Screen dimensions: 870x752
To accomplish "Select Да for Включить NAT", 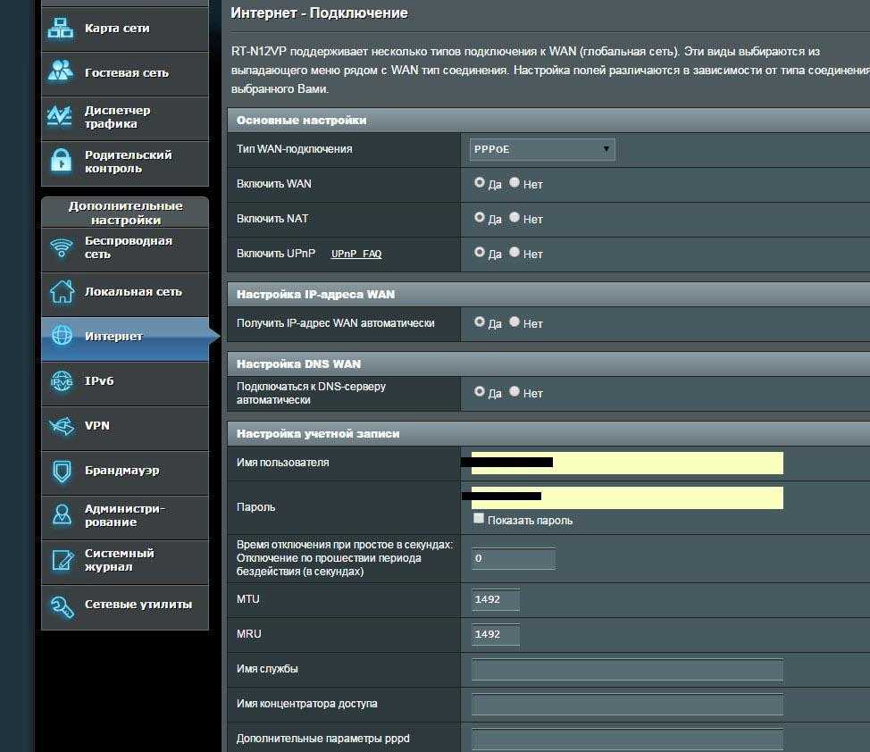I will (480, 218).
